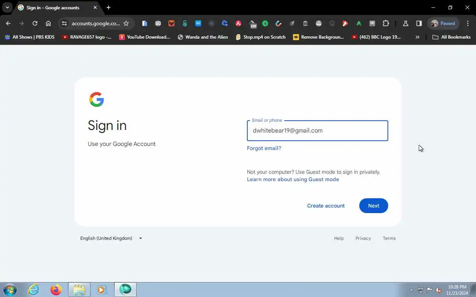Viewport: 476px width, 297px height.
Task: Expand hidden bookmarks chevron
Action: coord(417,37)
